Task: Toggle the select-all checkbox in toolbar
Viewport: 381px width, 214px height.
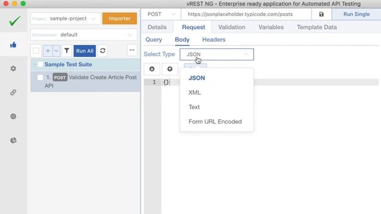Action: pos(36,51)
